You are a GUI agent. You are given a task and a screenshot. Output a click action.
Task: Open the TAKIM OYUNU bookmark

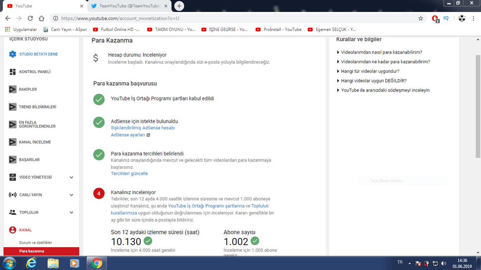(x=171, y=29)
